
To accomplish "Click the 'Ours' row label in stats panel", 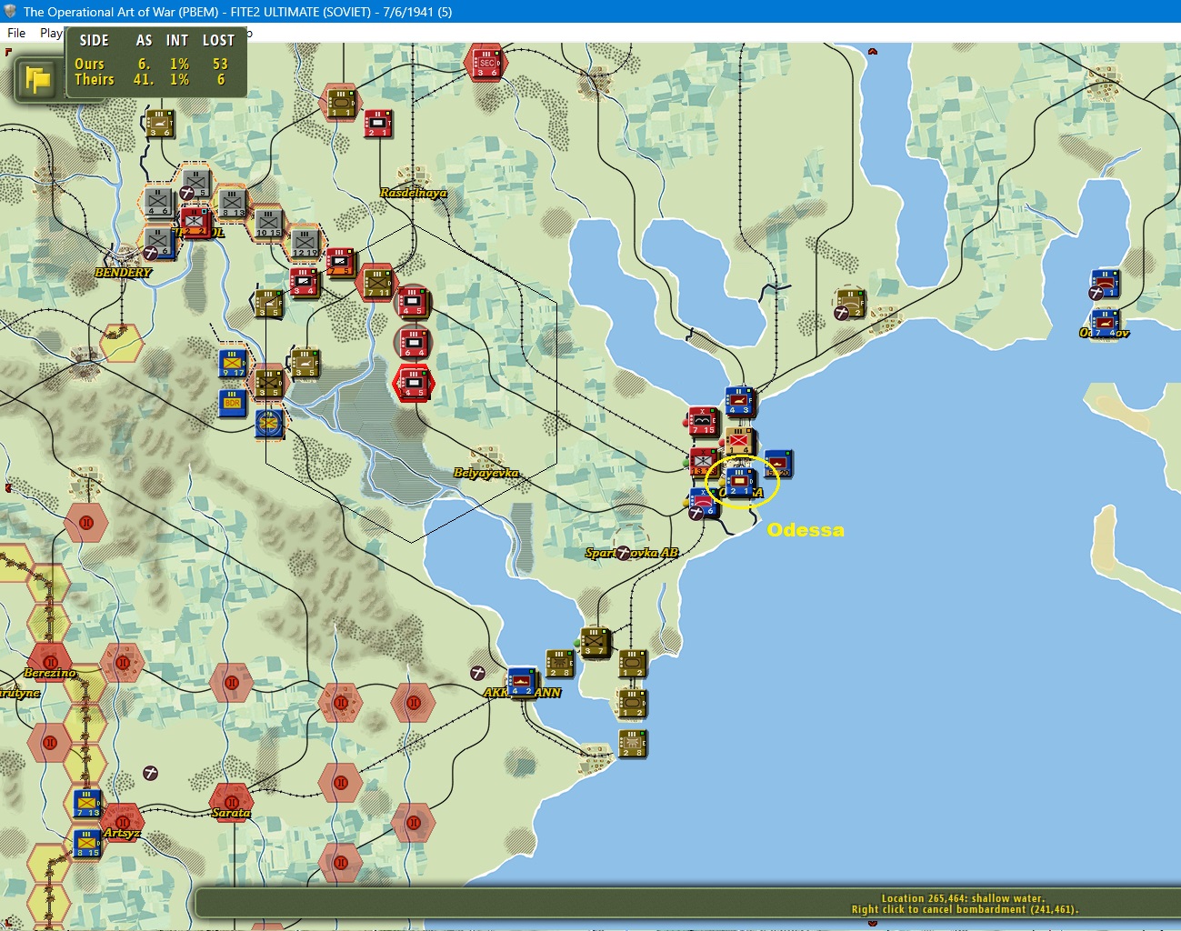I will click(89, 64).
